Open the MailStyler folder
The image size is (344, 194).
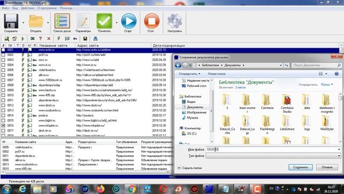327,123
